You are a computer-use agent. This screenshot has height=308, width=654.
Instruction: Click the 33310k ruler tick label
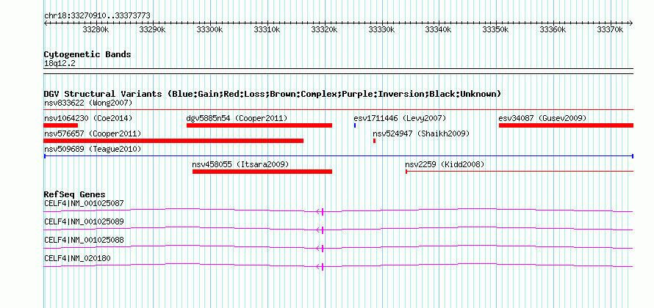coord(267,29)
